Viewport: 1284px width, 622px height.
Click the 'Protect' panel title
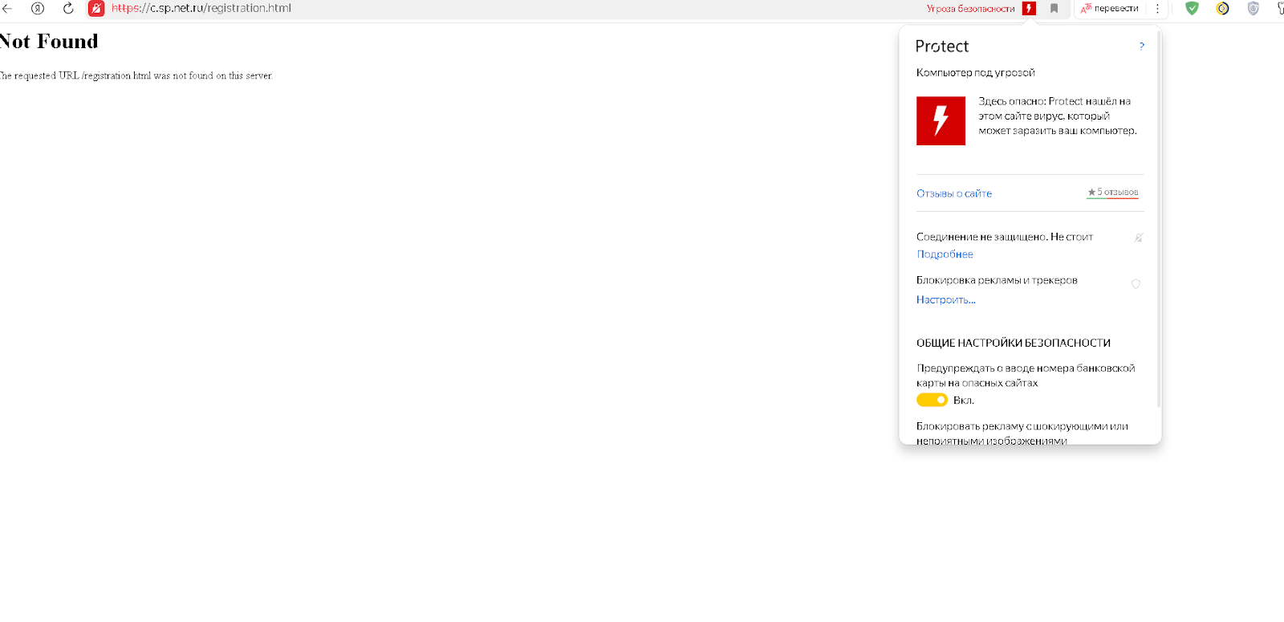(942, 47)
